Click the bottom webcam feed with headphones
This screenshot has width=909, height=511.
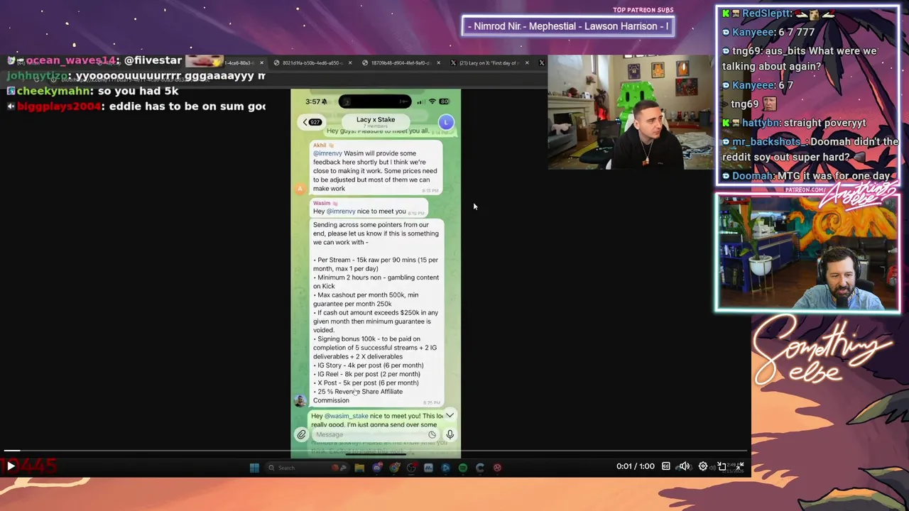coord(807,253)
